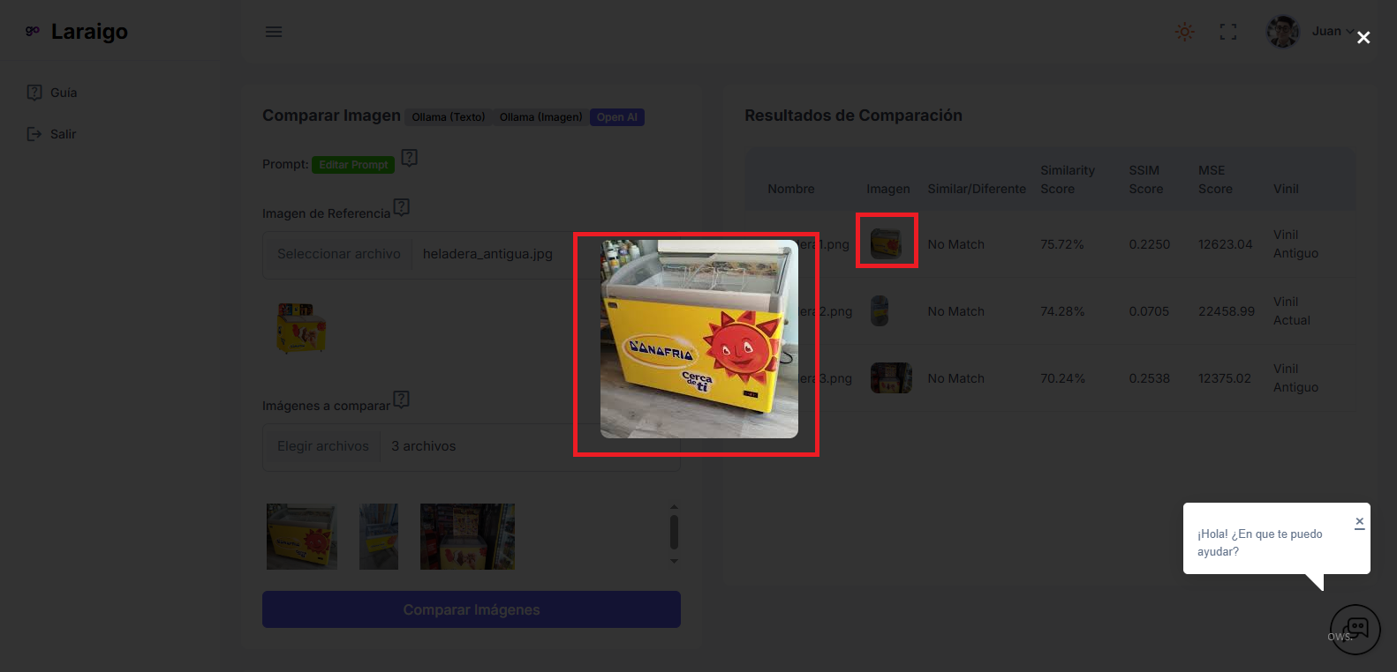Viewport: 1397px width, 672px height.
Task: Click Seleccionar archivo for reference image
Action: click(x=338, y=254)
